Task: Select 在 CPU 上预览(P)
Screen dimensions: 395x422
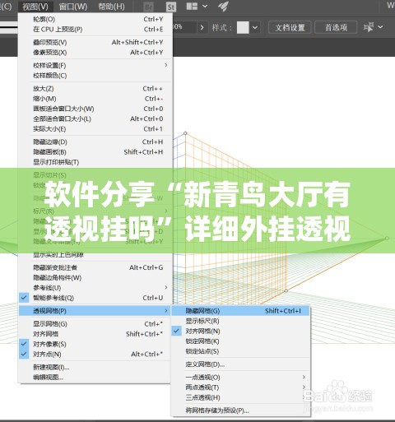Action: point(95,29)
